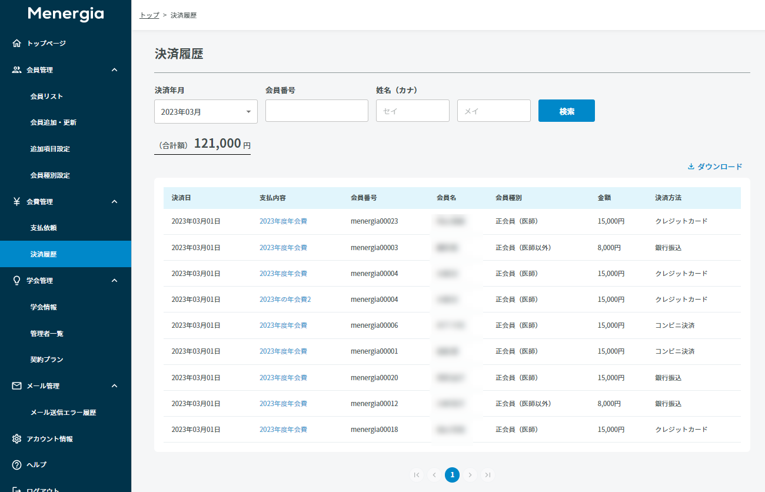Click the gear icon beside アカウント情報
Screen dimensions: 765x492
click(x=16, y=438)
